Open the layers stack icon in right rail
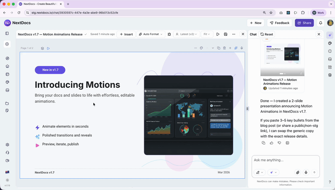Image resolution: width=335 pixels, height=190 pixels. [x=330, y=75]
